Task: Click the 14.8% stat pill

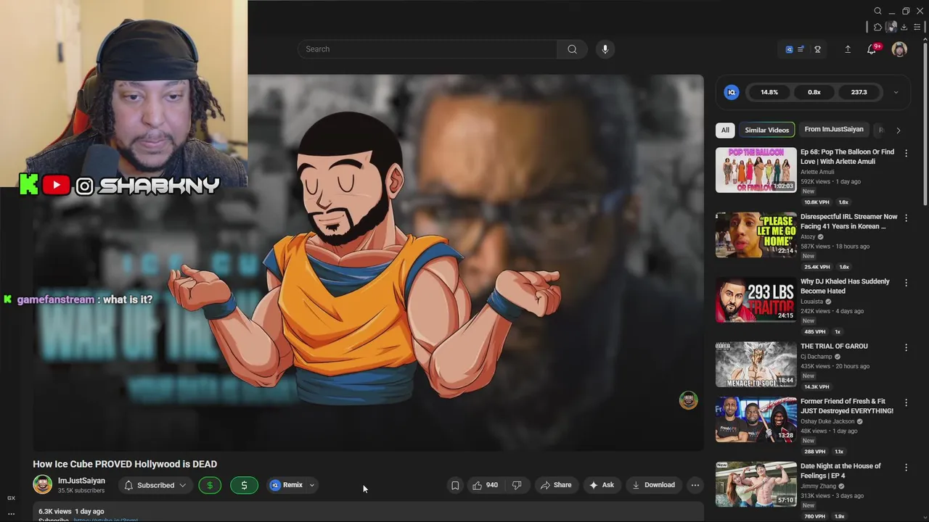Action: click(769, 92)
